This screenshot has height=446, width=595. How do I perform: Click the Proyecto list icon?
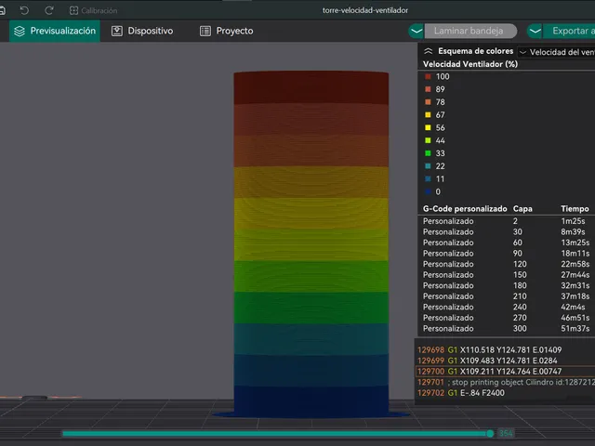205,31
